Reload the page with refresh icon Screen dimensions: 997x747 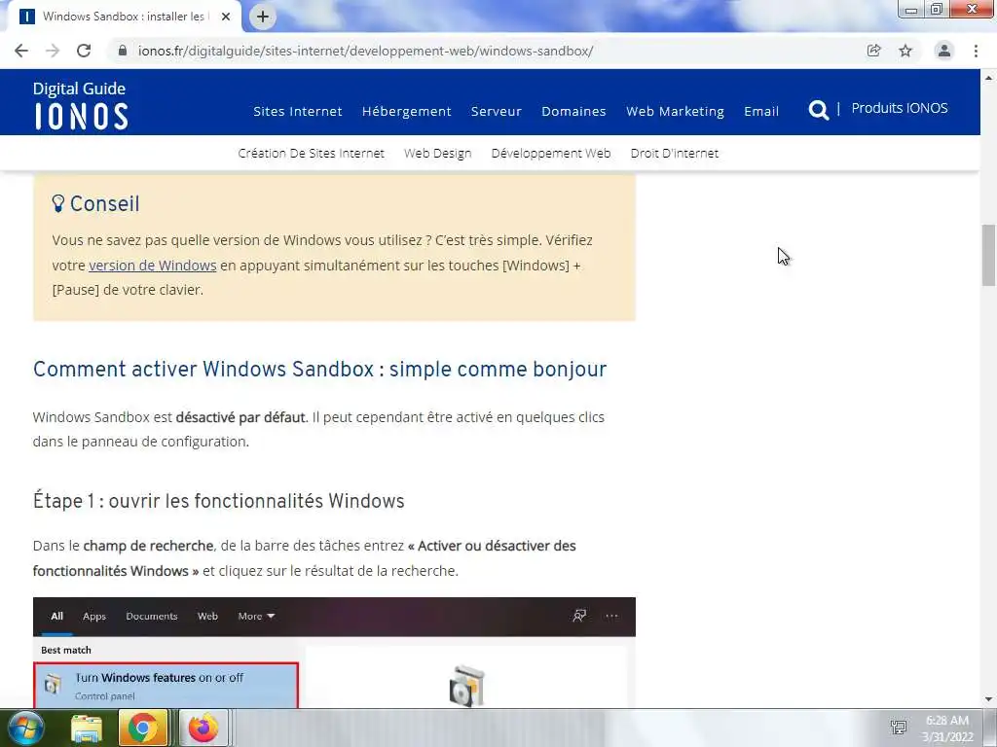coord(84,51)
